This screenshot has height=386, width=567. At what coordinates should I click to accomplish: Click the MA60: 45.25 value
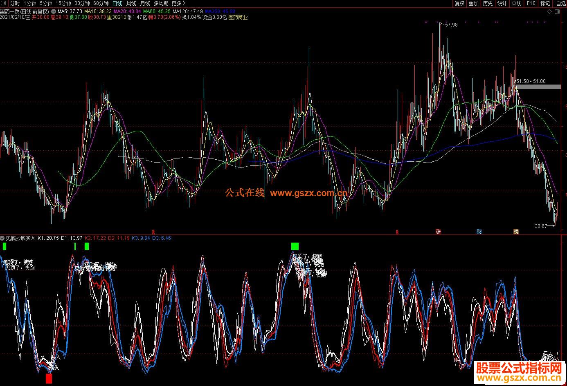(x=157, y=11)
